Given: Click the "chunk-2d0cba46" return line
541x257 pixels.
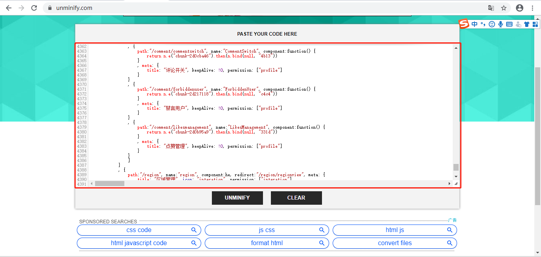Looking at the screenshot, I should pos(212,56).
